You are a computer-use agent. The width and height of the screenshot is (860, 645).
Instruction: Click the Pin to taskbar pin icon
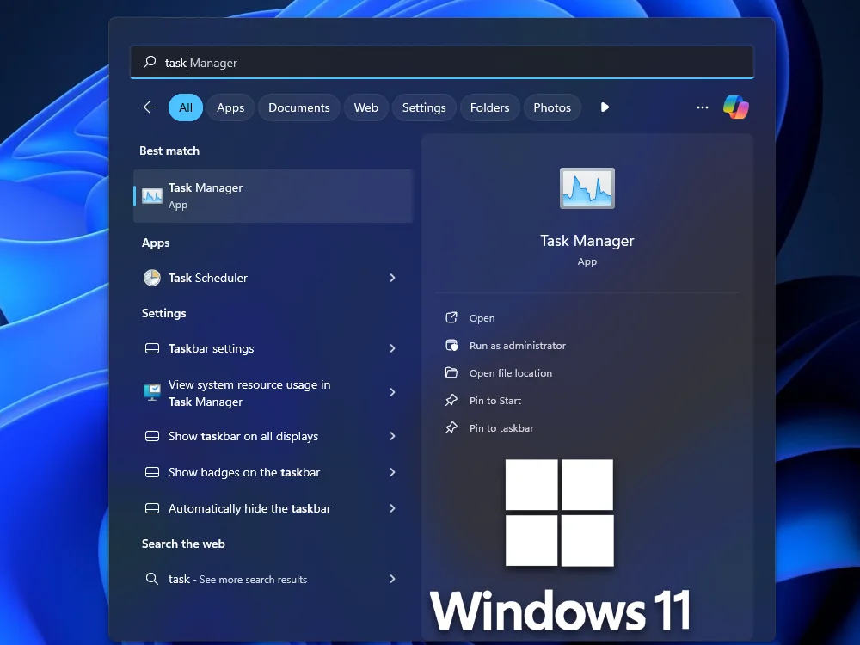(x=451, y=427)
